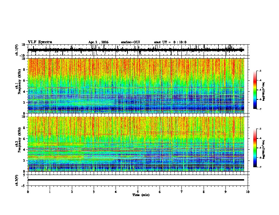Click the ch.1 frequency axis "8" tick label

pos(24,70)
